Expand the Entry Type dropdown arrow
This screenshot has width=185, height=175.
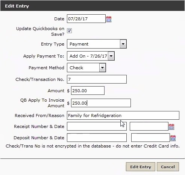(123, 44)
